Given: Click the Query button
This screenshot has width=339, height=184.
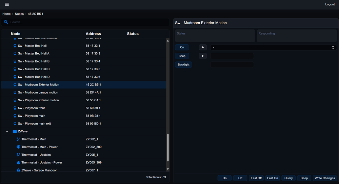Looking at the screenshot, I should pos(288,178).
